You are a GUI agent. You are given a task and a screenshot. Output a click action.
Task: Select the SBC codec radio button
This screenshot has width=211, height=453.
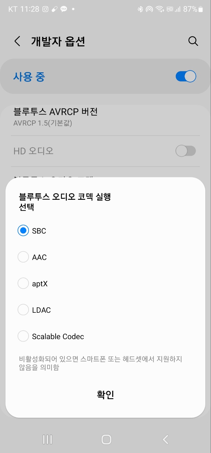pyautogui.click(x=23, y=231)
